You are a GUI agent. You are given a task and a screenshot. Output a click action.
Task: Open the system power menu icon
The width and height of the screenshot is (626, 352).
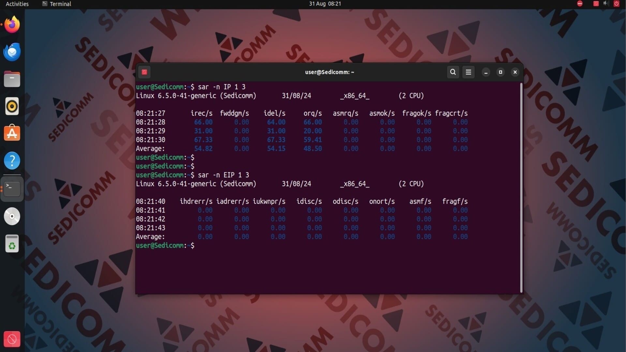pyautogui.click(x=616, y=4)
